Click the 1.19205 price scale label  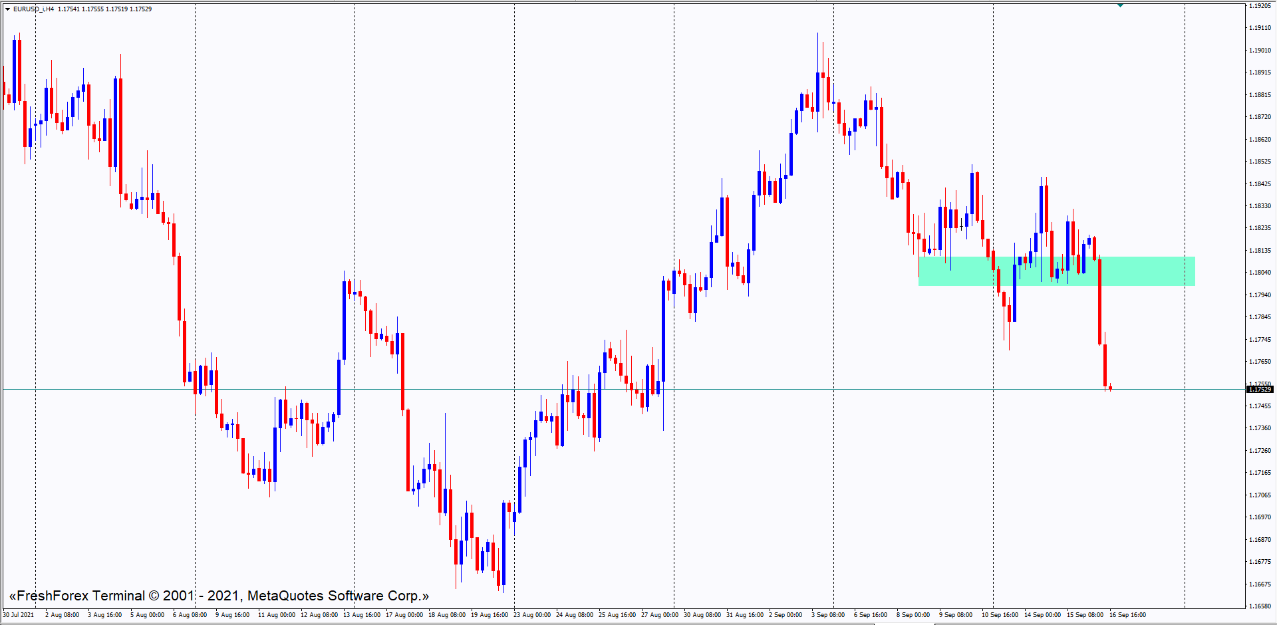[1260, 6]
